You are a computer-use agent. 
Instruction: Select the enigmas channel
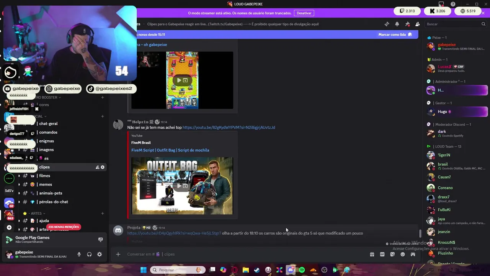(62, 141)
